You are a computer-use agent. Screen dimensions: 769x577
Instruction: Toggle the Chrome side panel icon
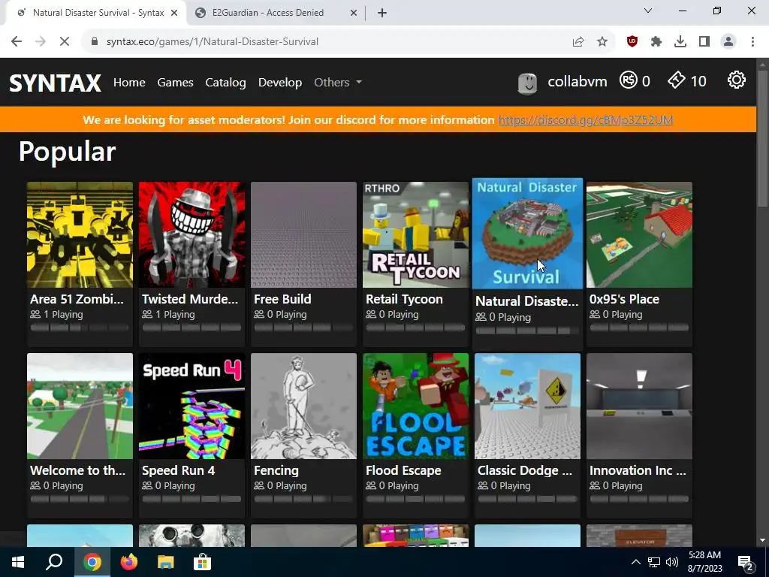coord(704,42)
